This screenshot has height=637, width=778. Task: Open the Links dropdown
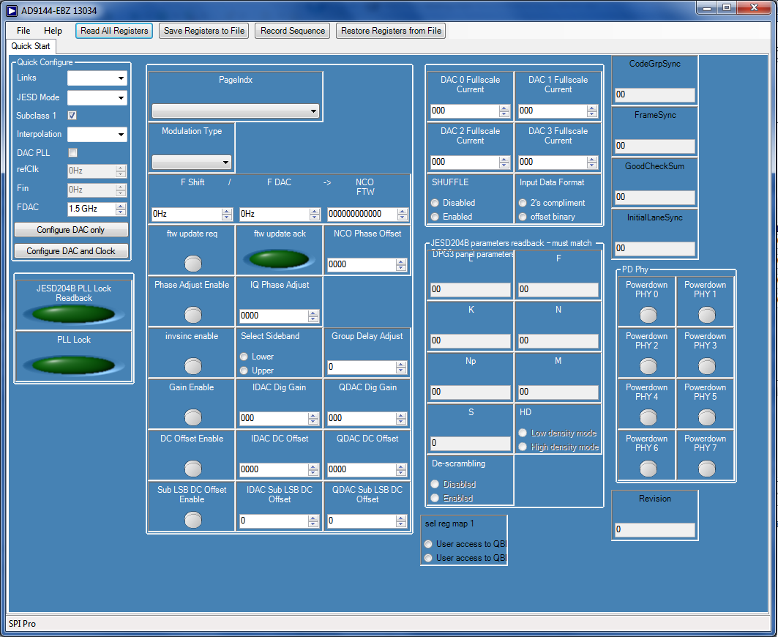point(97,78)
